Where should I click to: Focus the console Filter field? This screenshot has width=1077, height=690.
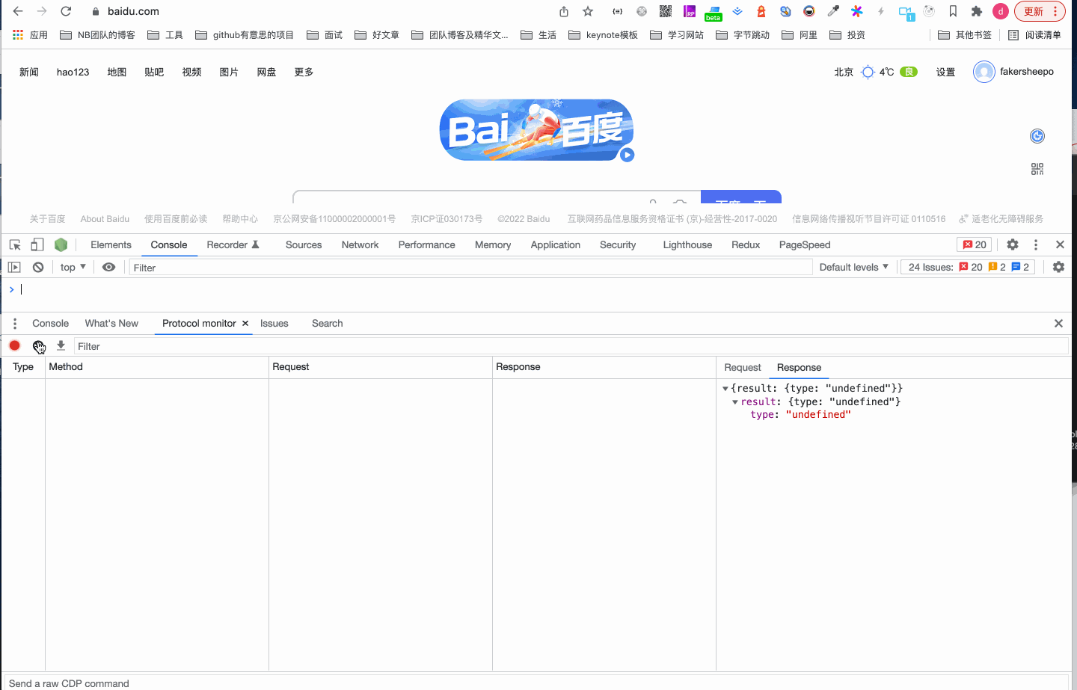pyautogui.click(x=471, y=268)
